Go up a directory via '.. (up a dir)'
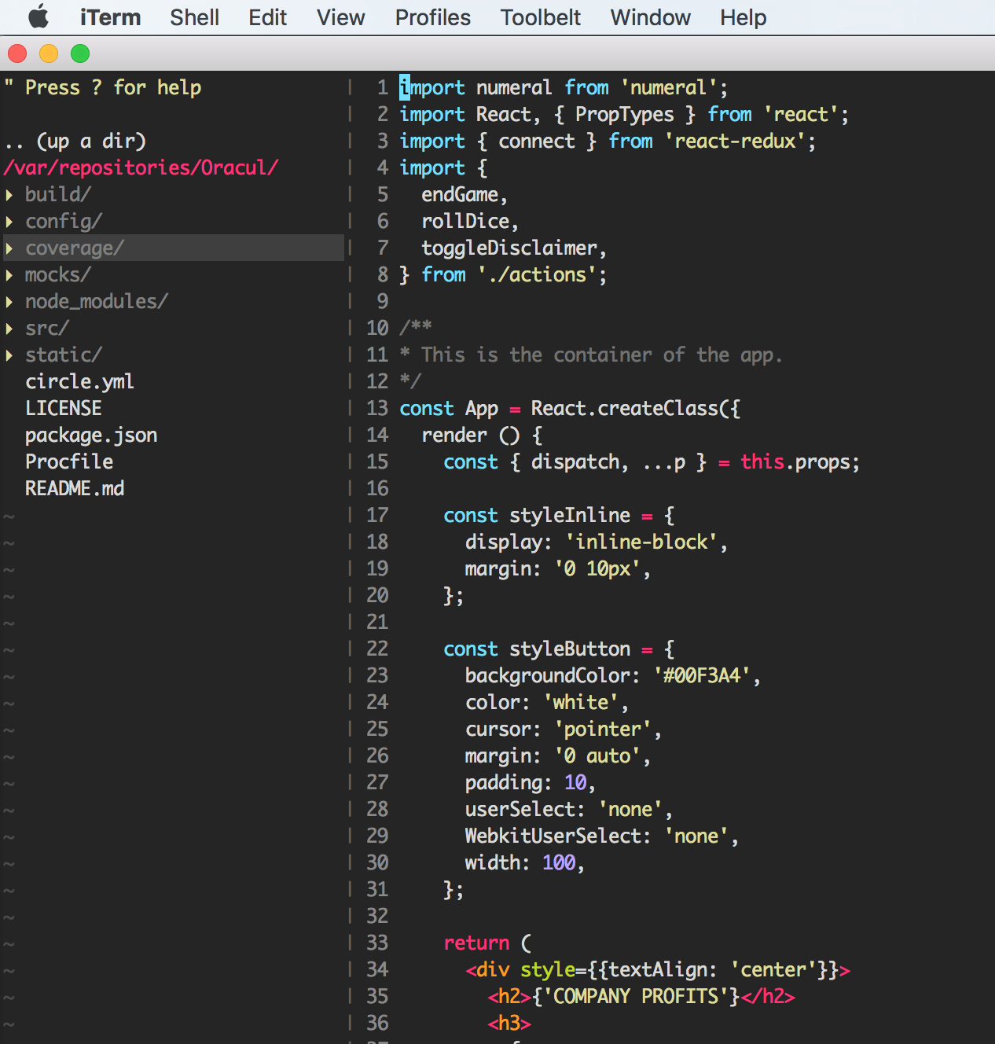Viewport: 995px width, 1044px height. [x=75, y=142]
